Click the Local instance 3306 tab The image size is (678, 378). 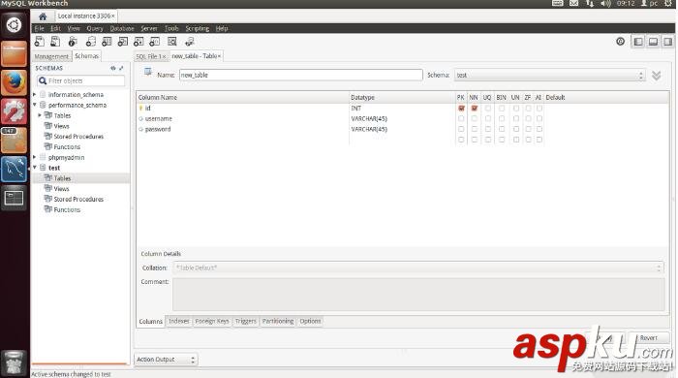coord(86,16)
